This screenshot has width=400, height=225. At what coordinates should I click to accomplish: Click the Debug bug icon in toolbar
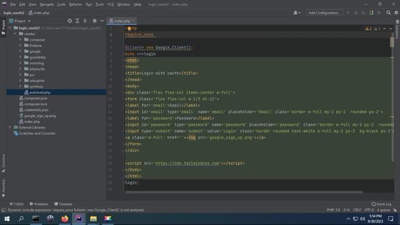(x=356, y=12)
